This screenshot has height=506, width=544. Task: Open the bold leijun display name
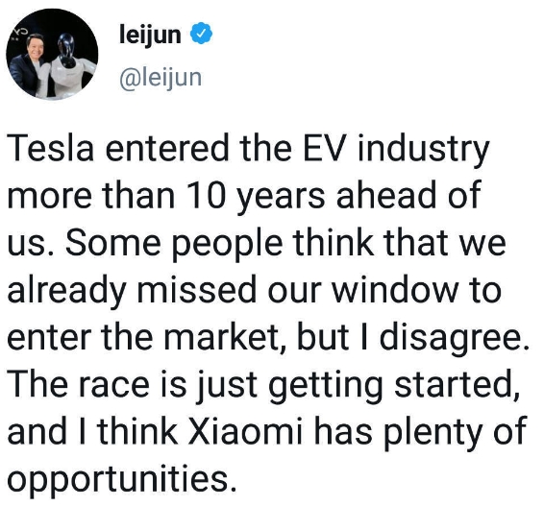coord(150,35)
